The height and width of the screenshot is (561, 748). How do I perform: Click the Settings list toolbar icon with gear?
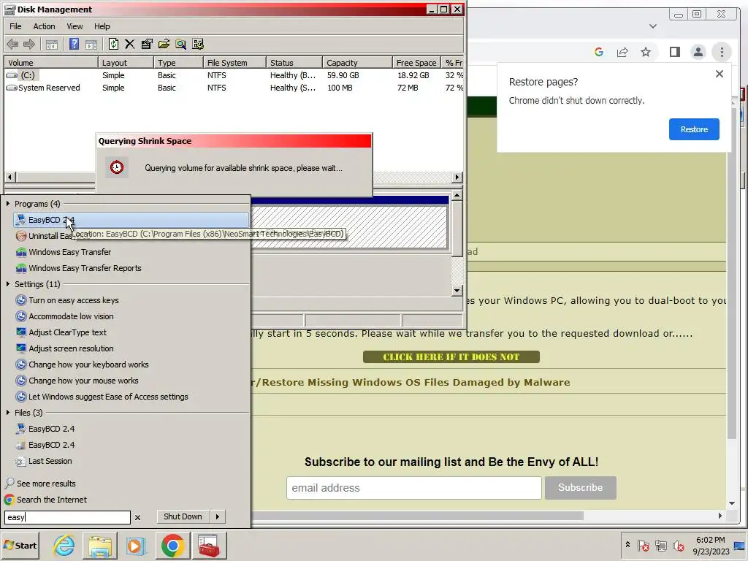coord(198,45)
